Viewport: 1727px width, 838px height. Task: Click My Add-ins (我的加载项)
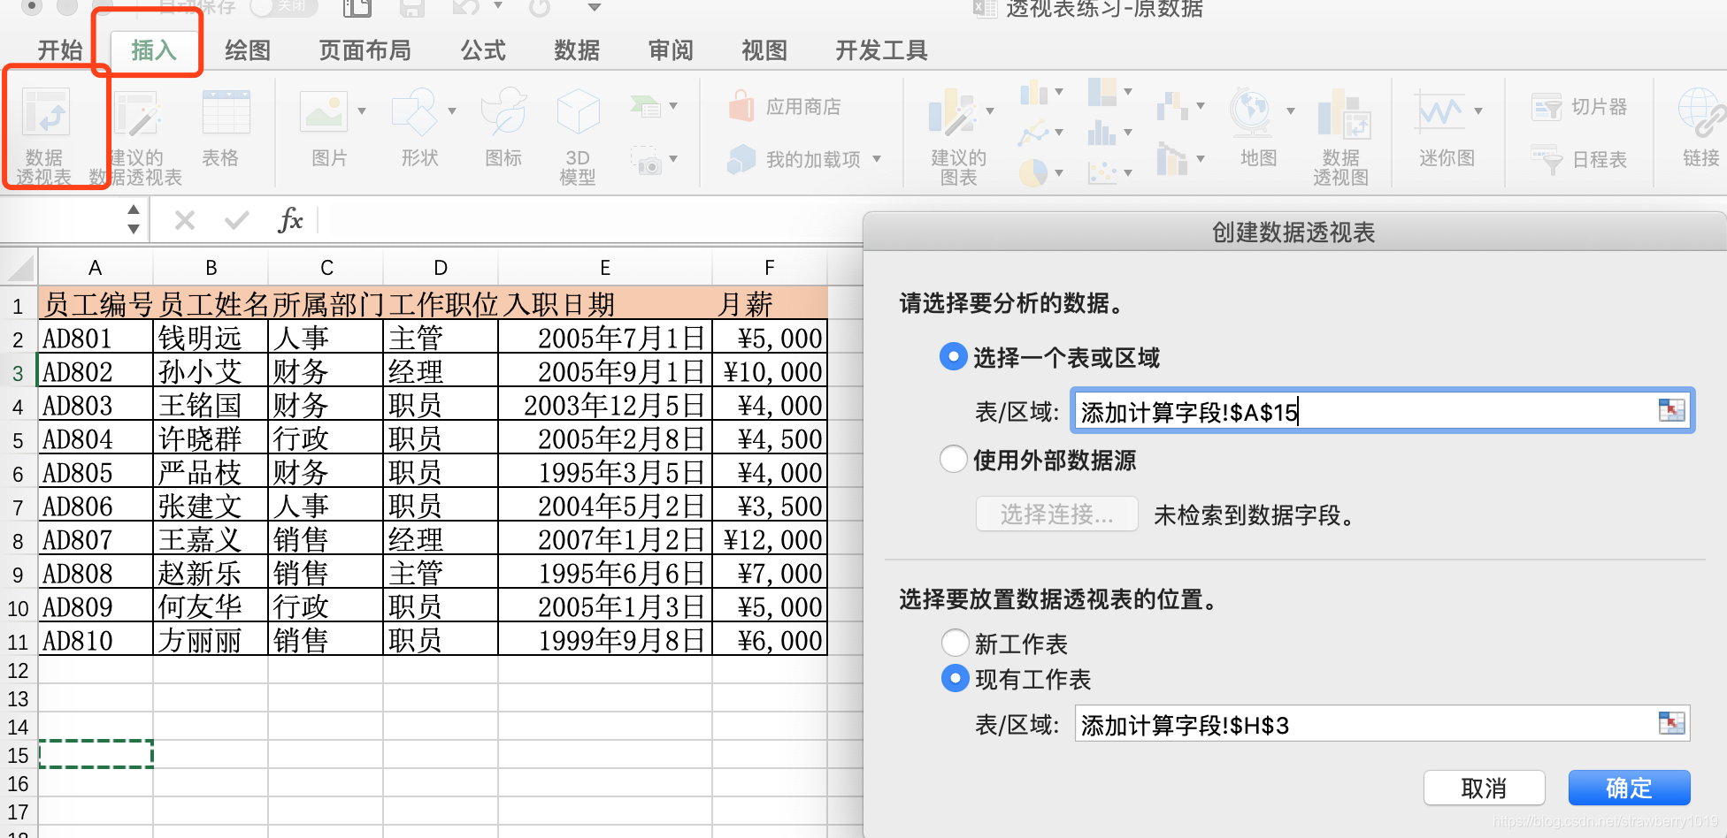point(794,159)
